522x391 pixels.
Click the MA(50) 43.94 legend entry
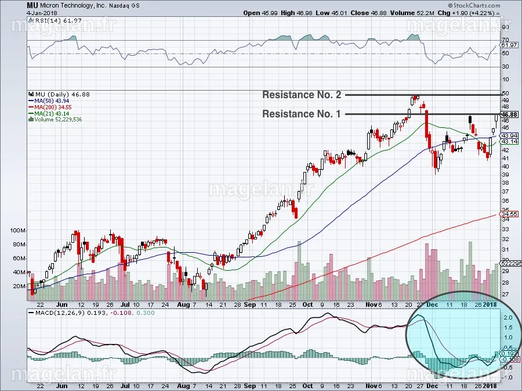click(x=49, y=101)
